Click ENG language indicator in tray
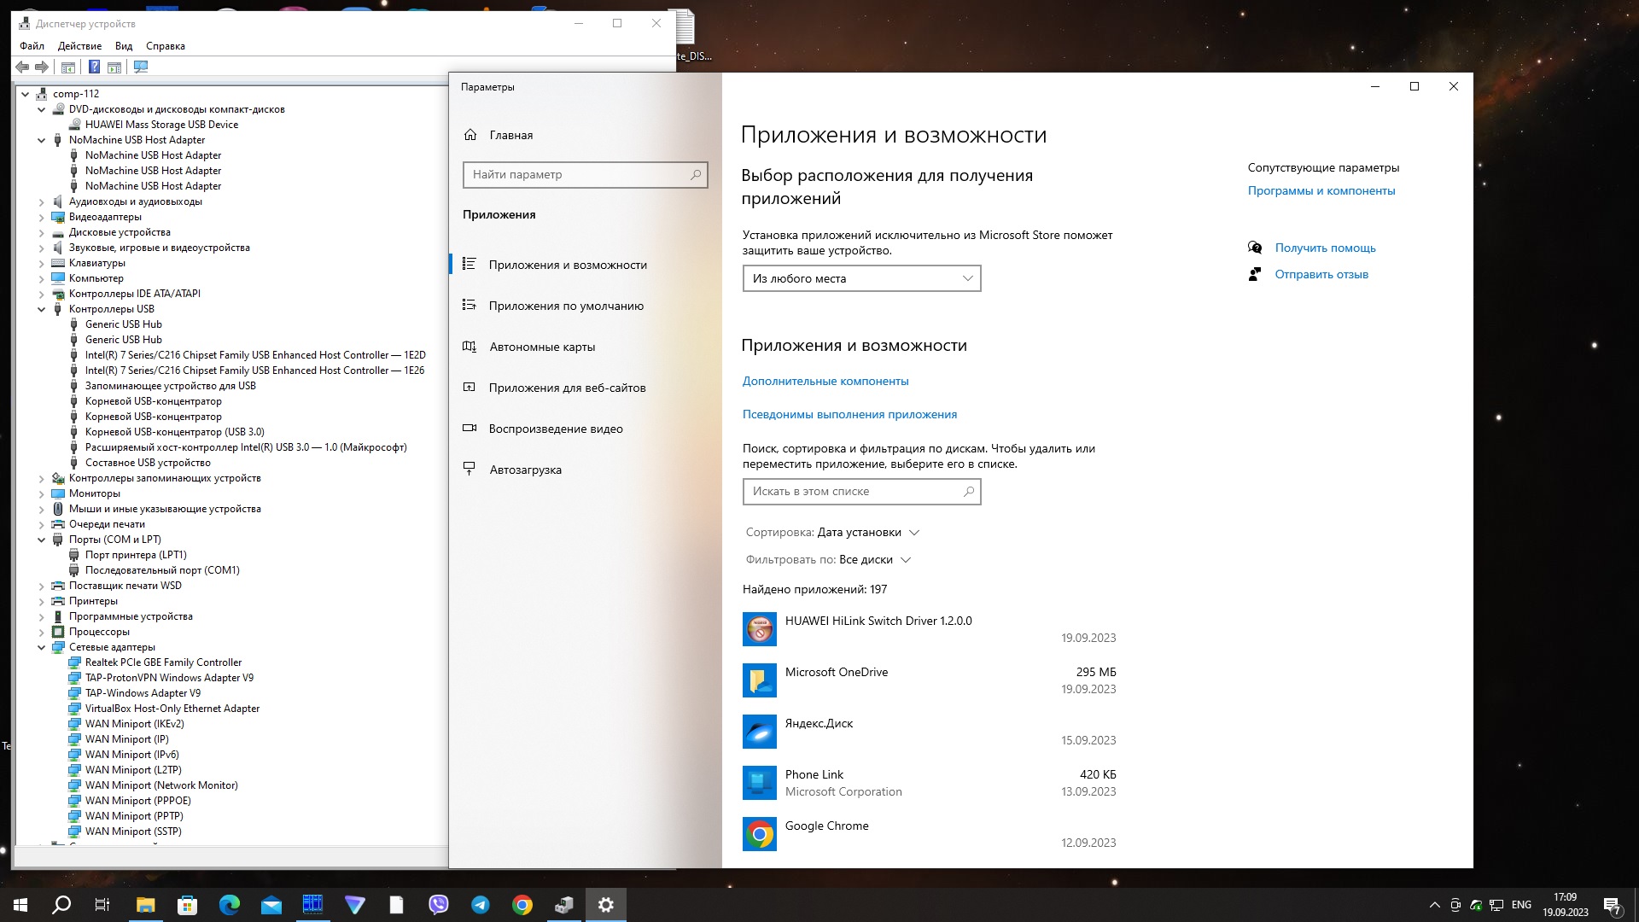Screen dimensions: 1639x922 1521,905
